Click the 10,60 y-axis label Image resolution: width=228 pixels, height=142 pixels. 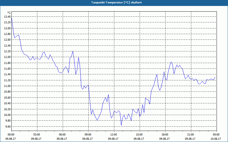pyautogui.click(x=8, y=97)
